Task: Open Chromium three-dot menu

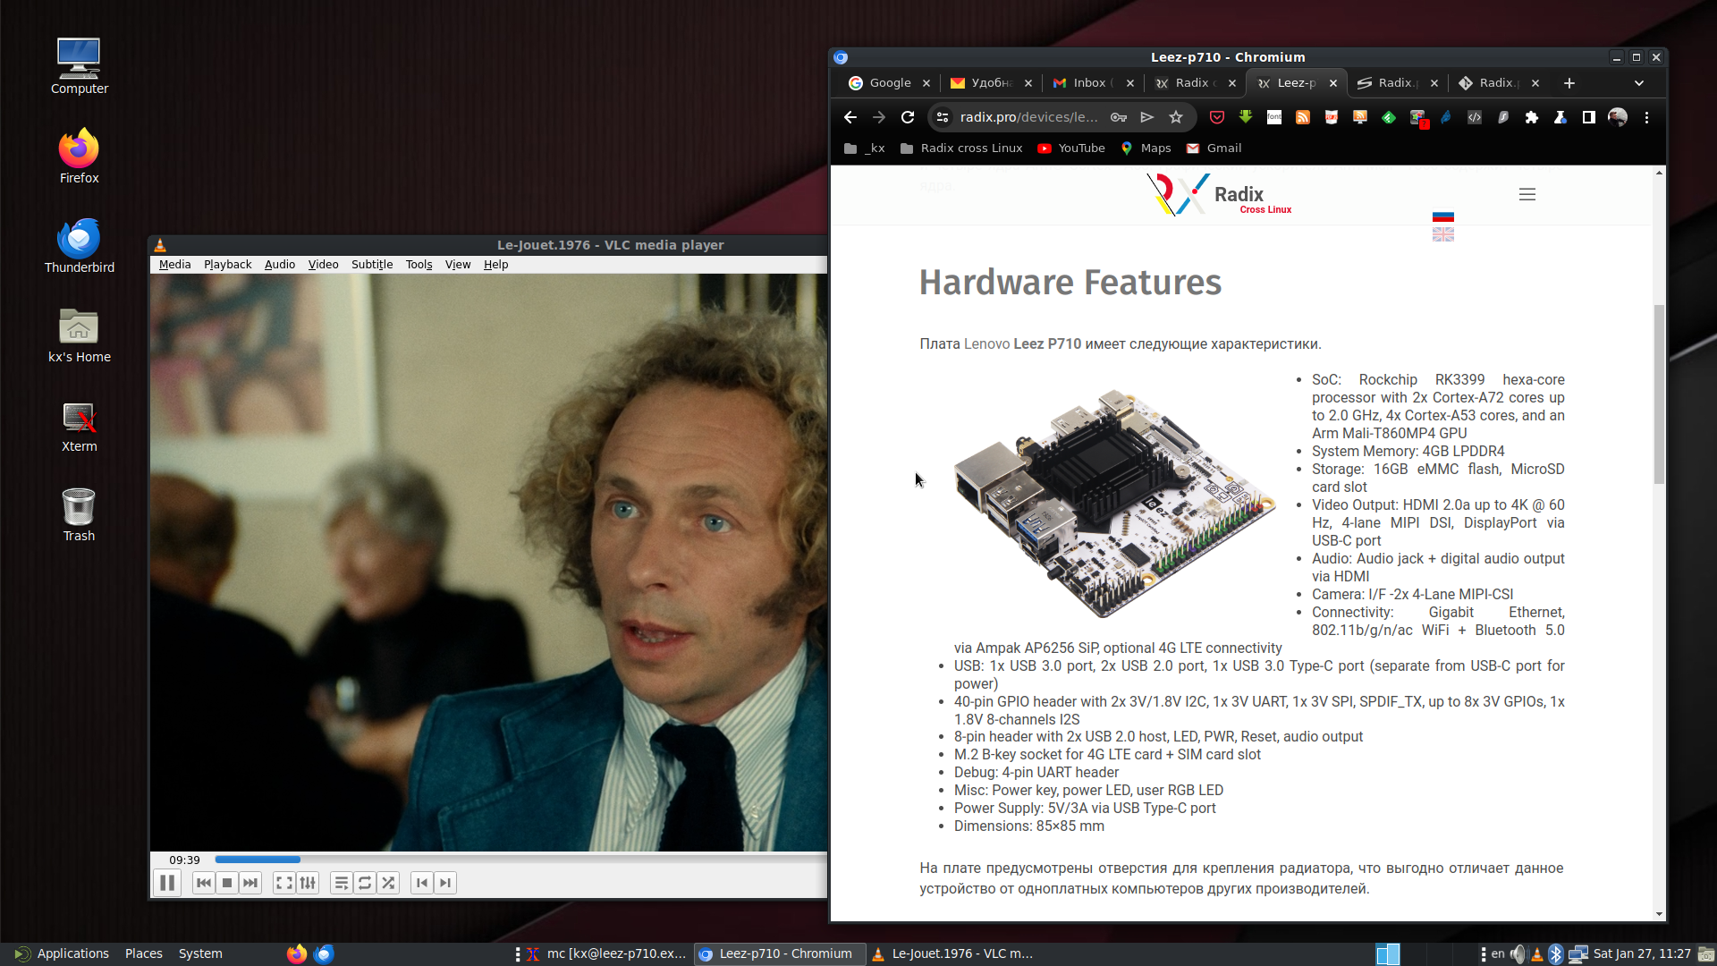Action: pyautogui.click(x=1646, y=117)
